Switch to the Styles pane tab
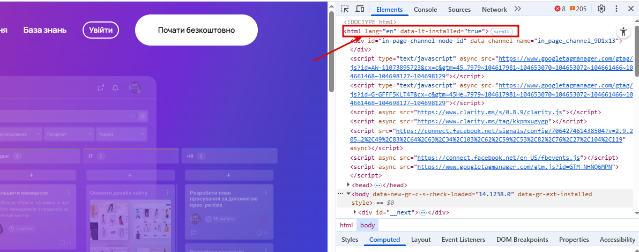 350,239
